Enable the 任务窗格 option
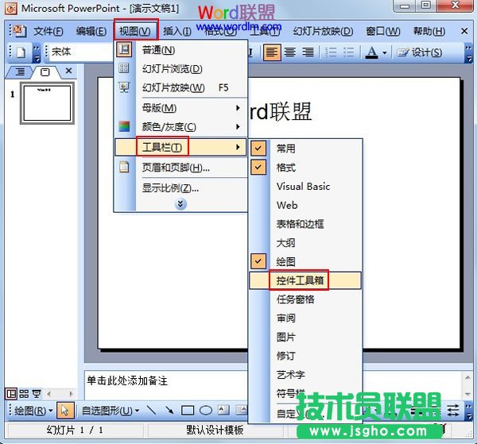The height and width of the screenshot is (444, 477). click(305, 299)
